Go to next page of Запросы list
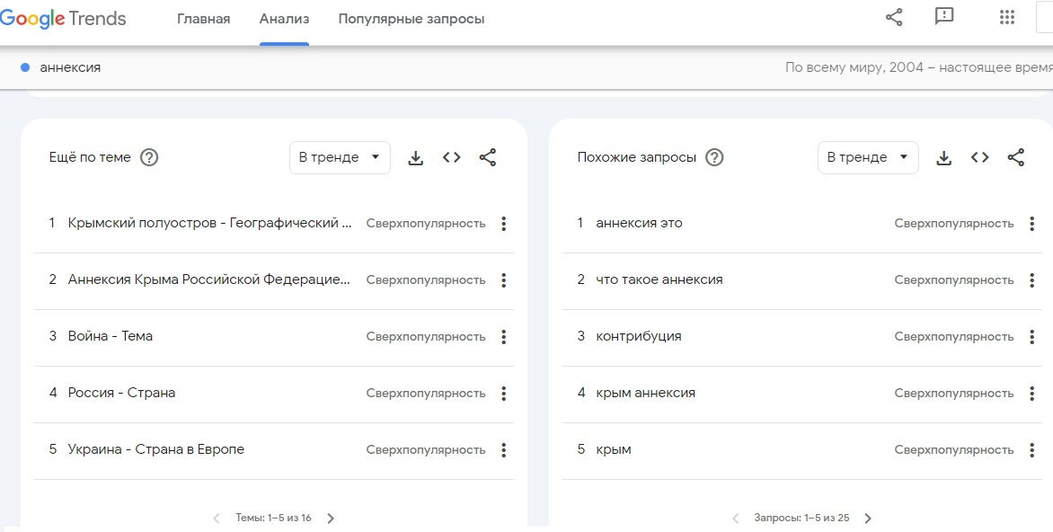The height and width of the screenshot is (532, 1053). pyautogui.click(x=868, y=518)
